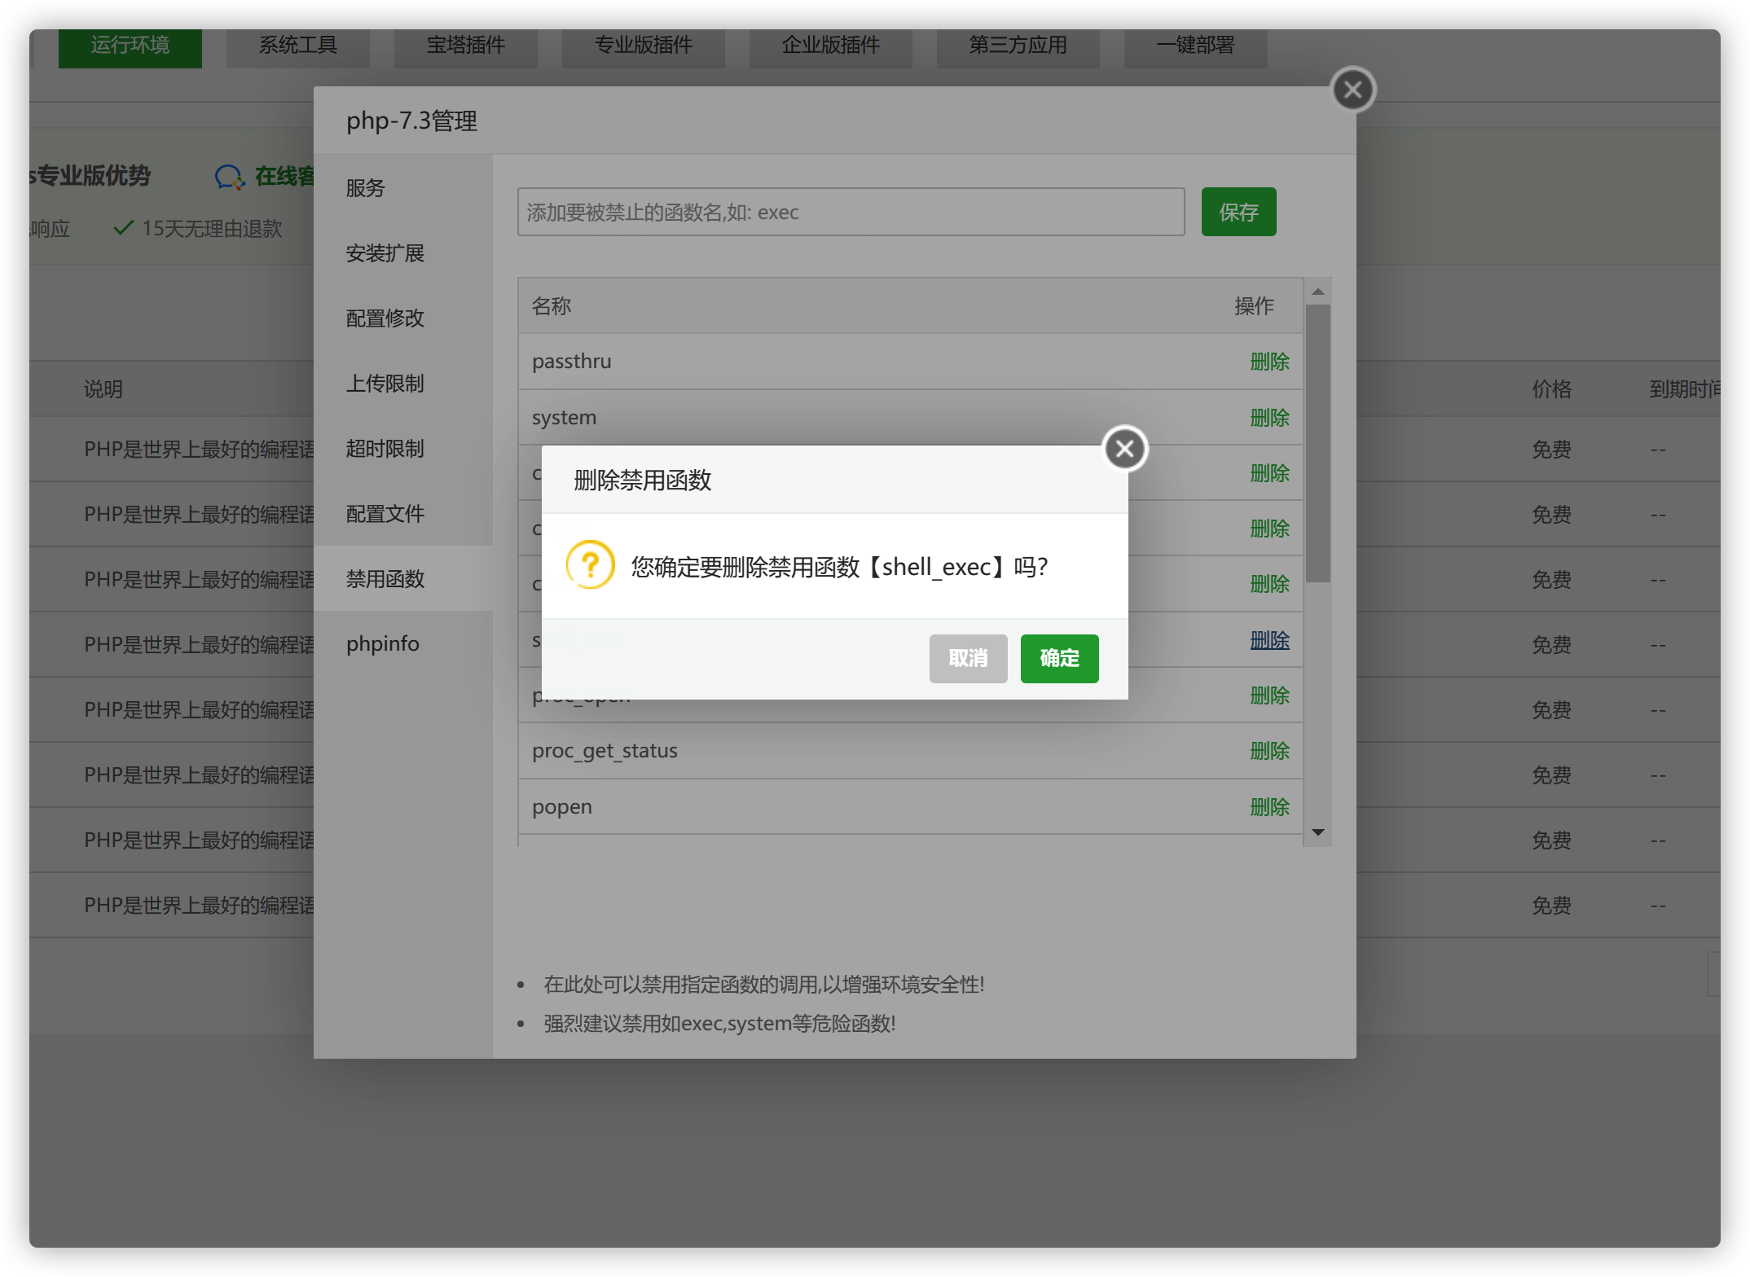Click the online customer service chat icon
The image size is (1750, 1277).
coord(229,177)
